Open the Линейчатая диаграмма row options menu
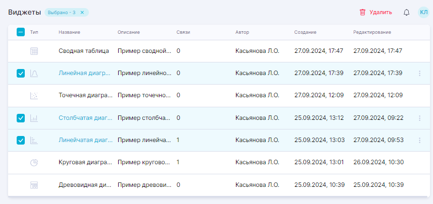 coord(419,141)
